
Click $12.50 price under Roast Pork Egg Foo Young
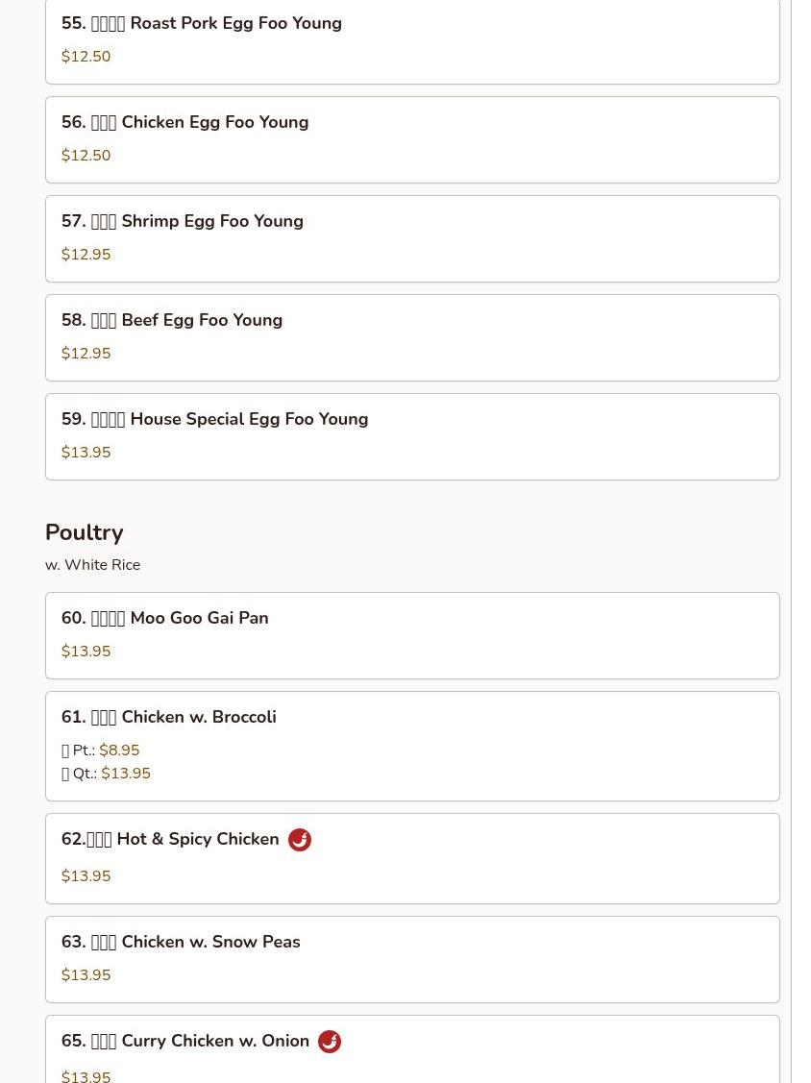(86, 57)
